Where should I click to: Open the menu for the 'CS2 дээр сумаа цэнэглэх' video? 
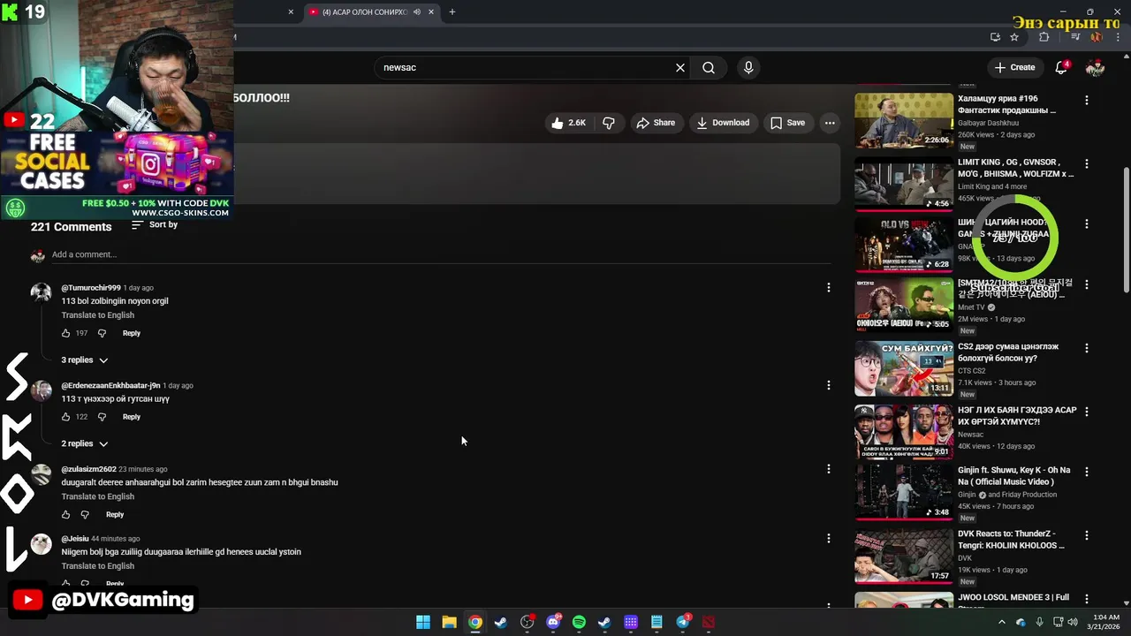(1086, 349)
